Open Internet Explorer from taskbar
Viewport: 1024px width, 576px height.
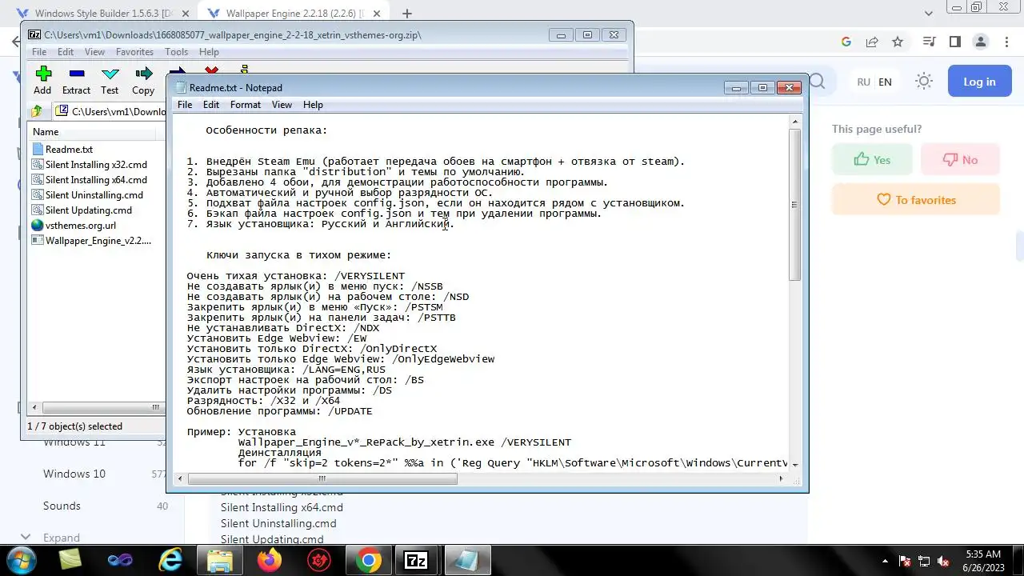pyautogui.click(x=170, y=559)
